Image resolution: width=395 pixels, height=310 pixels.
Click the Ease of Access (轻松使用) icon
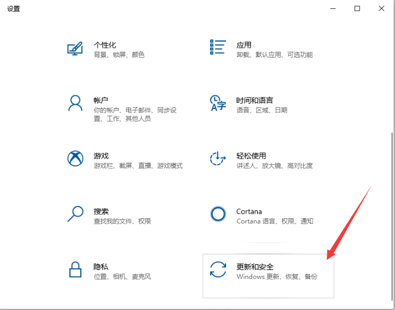coord(218,159)
